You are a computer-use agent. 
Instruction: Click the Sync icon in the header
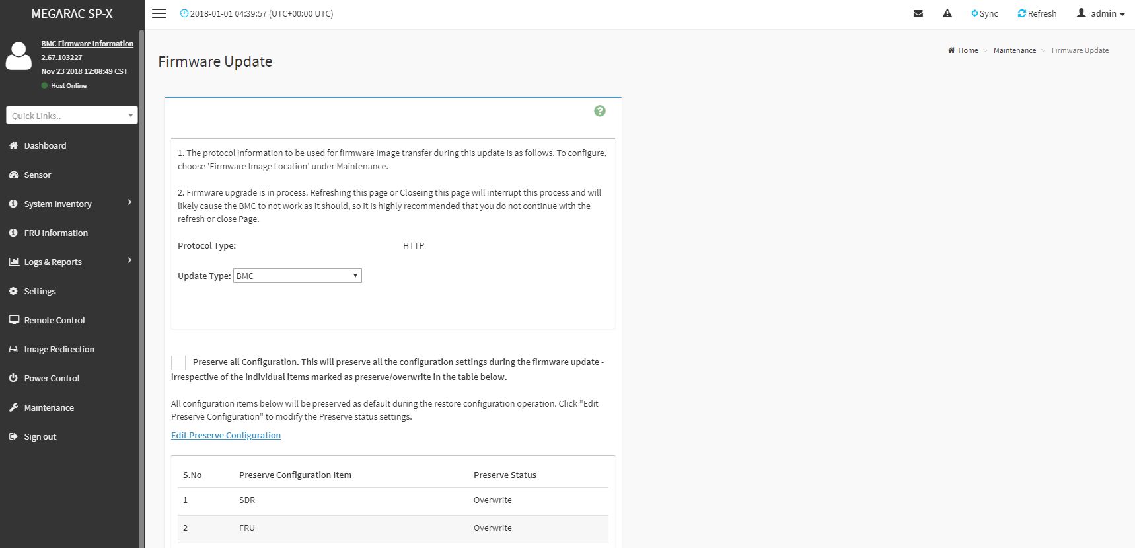coord(974,13)
